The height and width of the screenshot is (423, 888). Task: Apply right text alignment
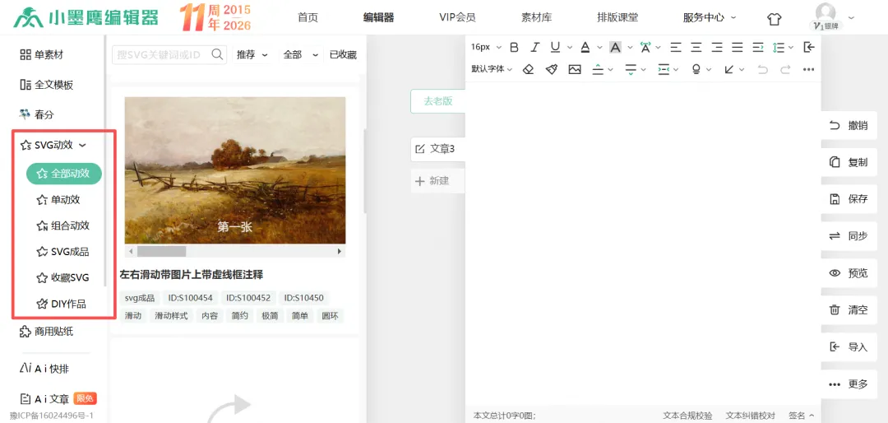(717, 47)
